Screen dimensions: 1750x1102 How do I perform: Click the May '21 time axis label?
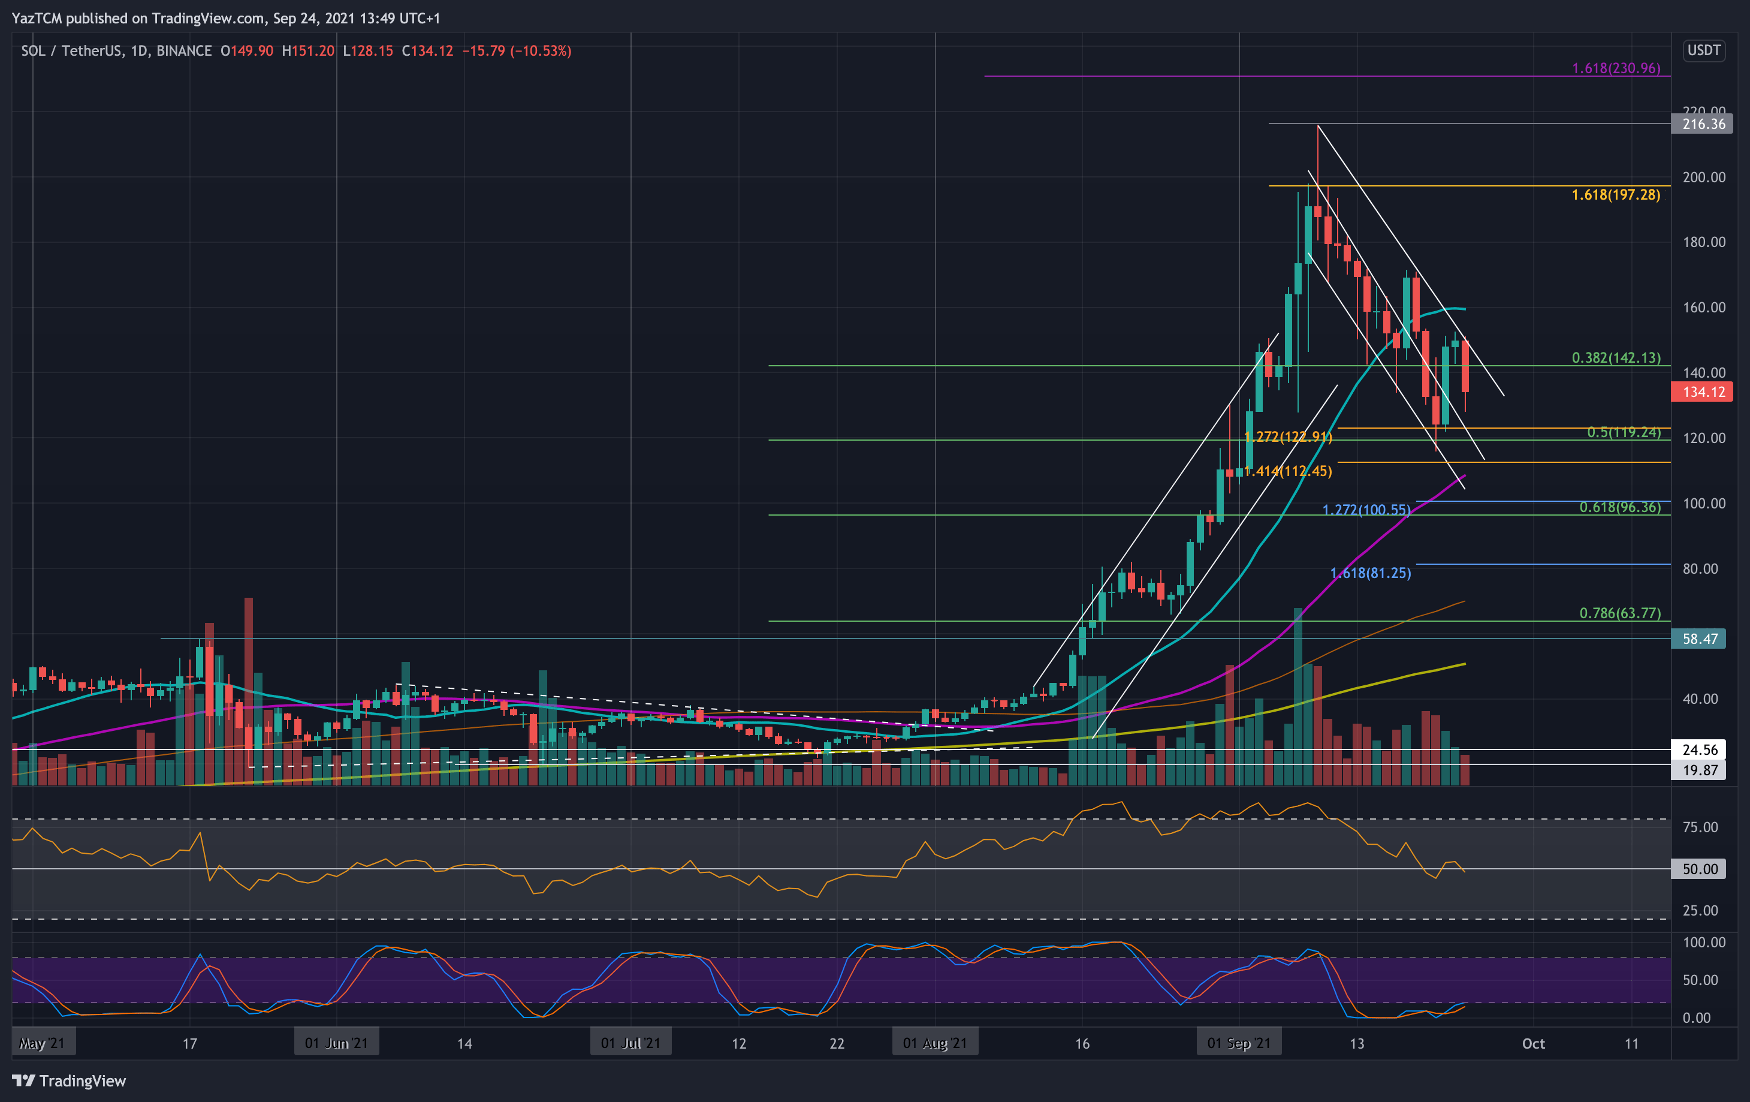pos(42,1043)
